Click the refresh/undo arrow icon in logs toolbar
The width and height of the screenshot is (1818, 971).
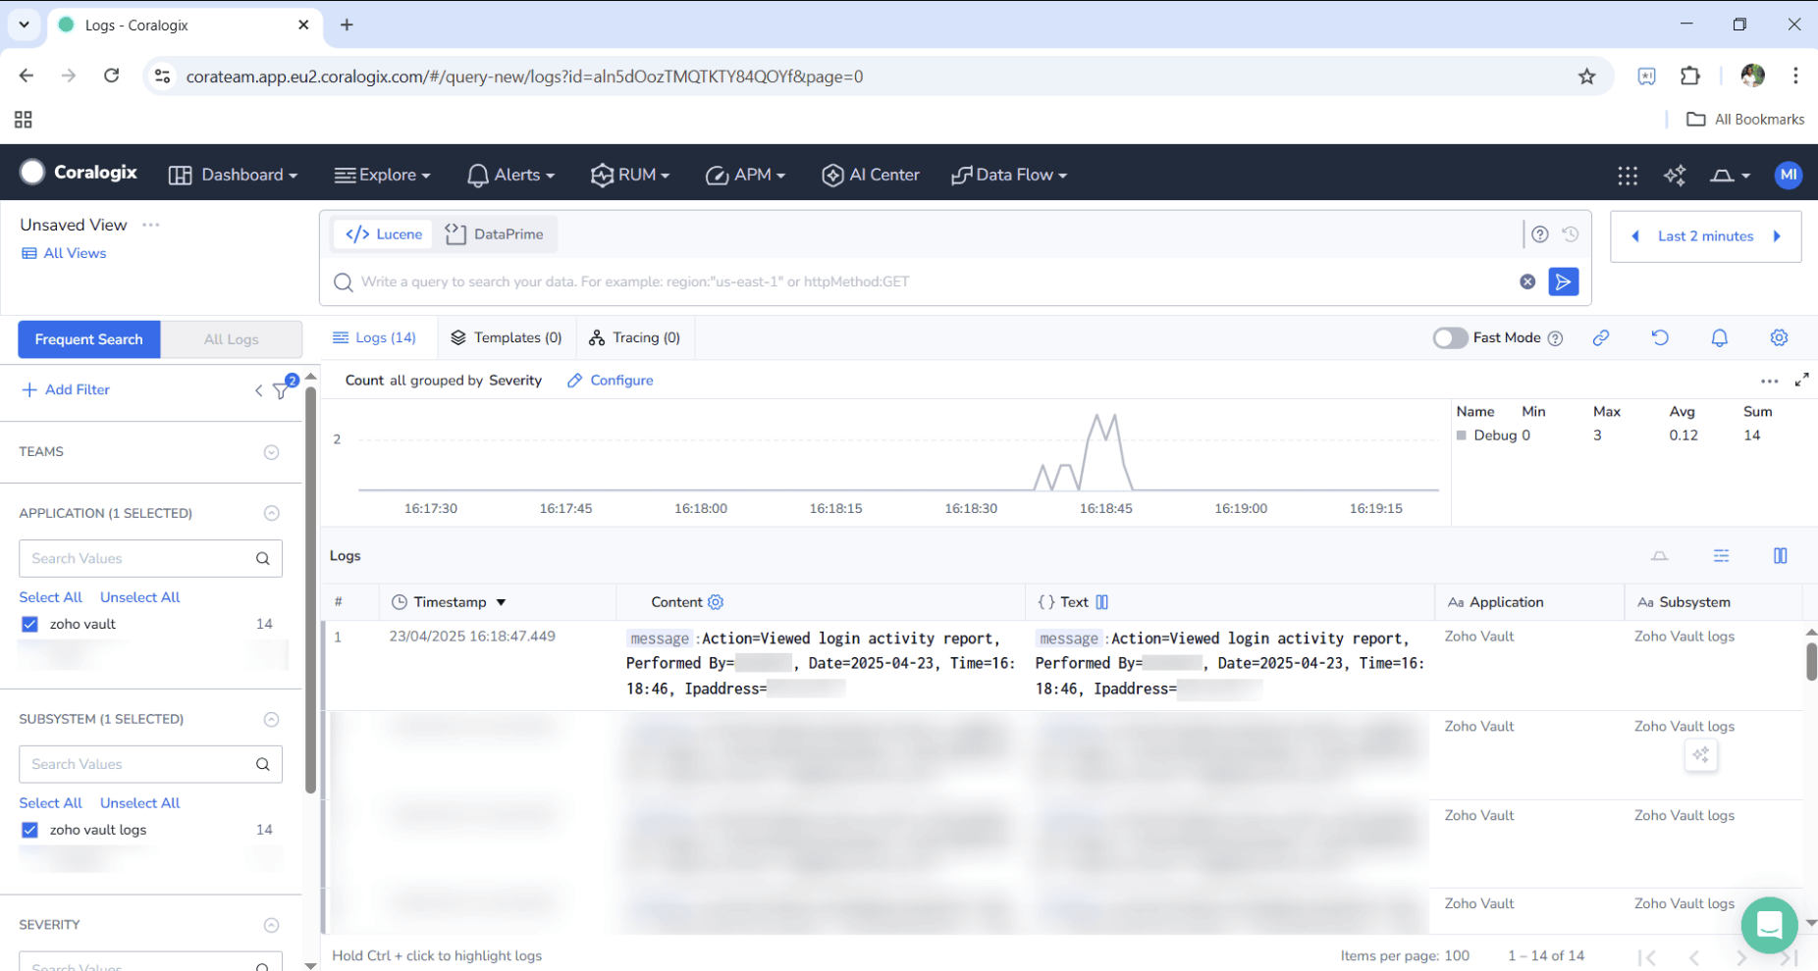(x=1660, y=337)
